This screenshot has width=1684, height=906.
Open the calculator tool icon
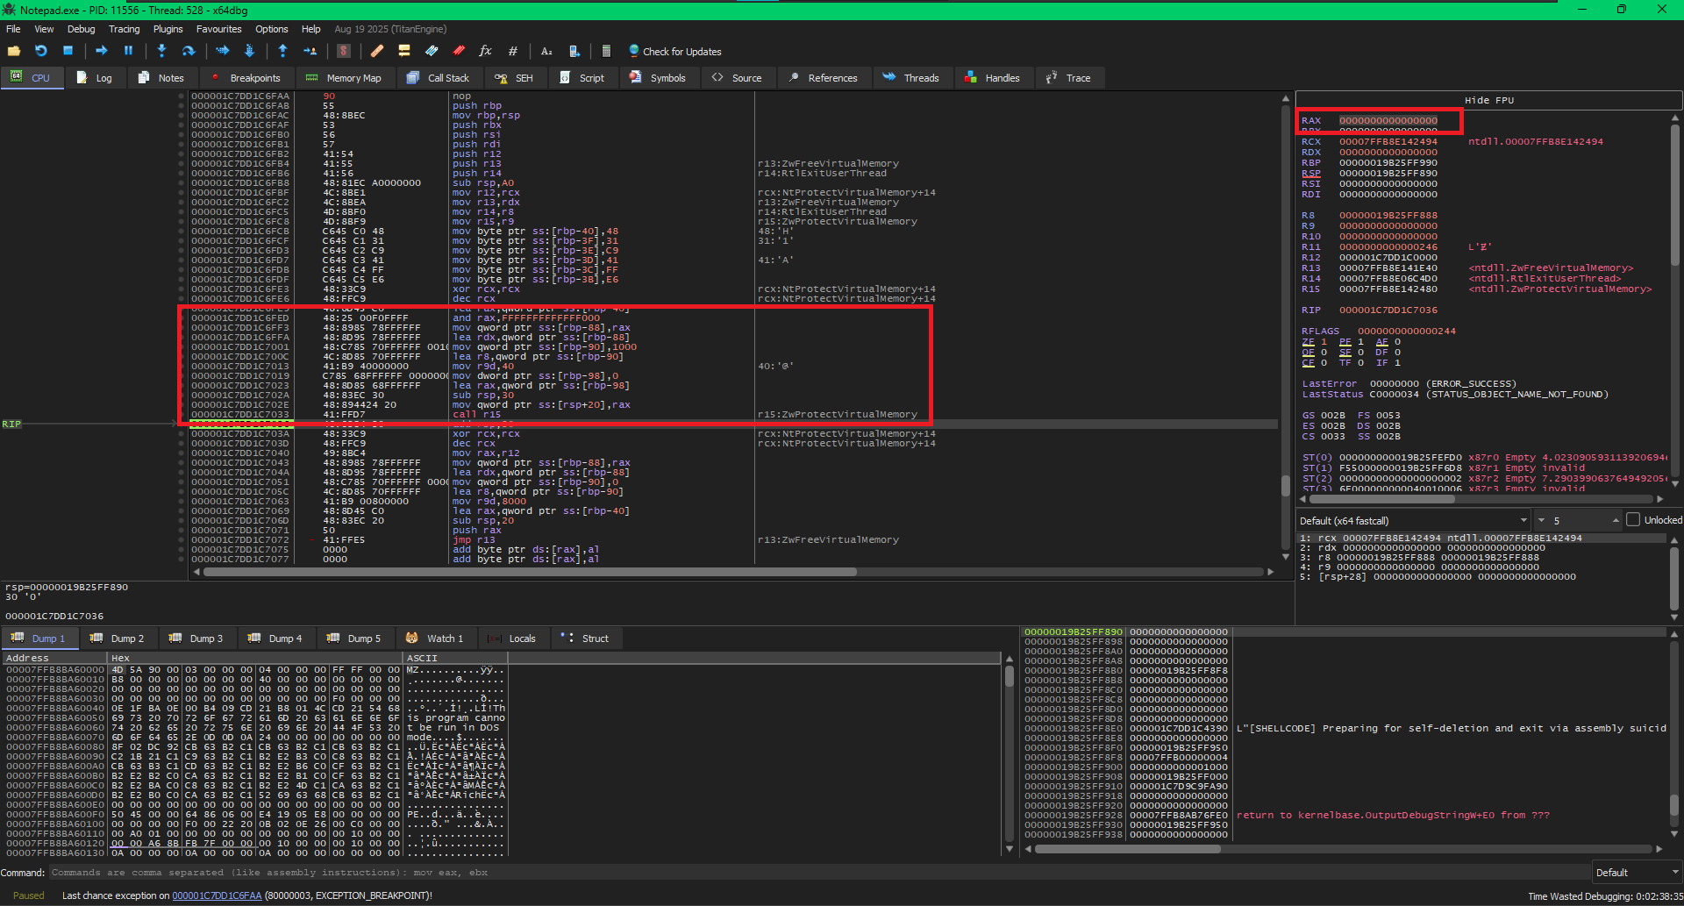pyautogui.click(x=606, y=51)
